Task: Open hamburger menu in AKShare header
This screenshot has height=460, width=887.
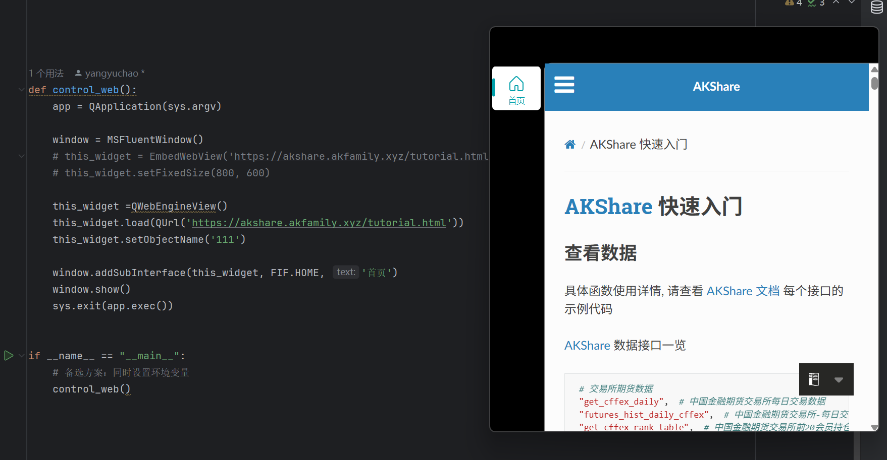Action: pyautogui.click(x=564, y=85)
